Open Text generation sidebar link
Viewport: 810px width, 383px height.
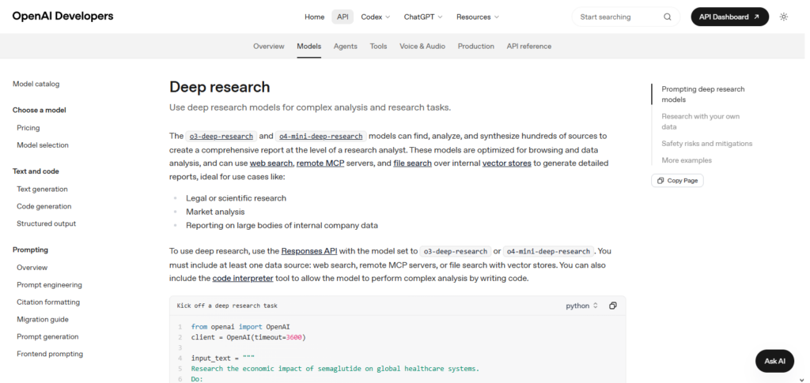(x=42, y=190)
